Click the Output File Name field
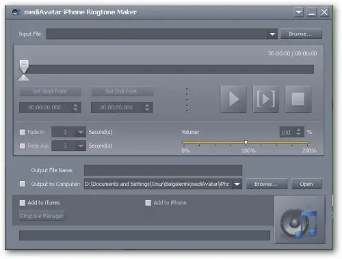This screenshot has width=342, height=259. 163,170
